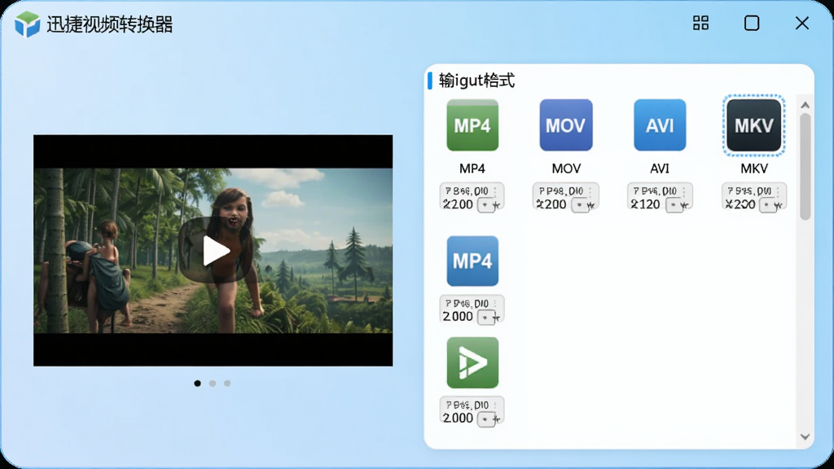Screen dimensions: 834x469
Task: Click the scroll down arrow in format list
Action: click(805, 436)
